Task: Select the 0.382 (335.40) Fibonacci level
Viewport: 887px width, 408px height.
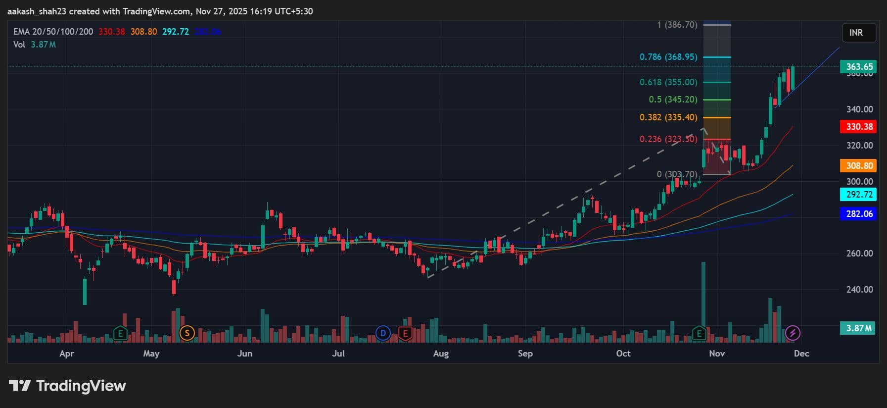Action: (668, 117)
